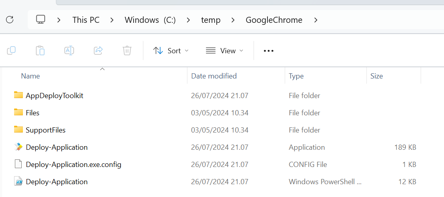Click the Paste clipboard icon
The width and height of the screenshot is (444, 197).
point(40,50)
